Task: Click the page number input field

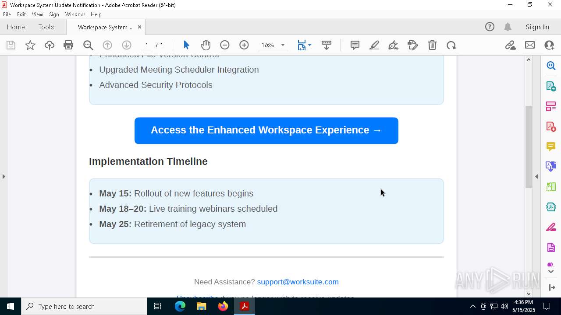Action: (147, 45)
